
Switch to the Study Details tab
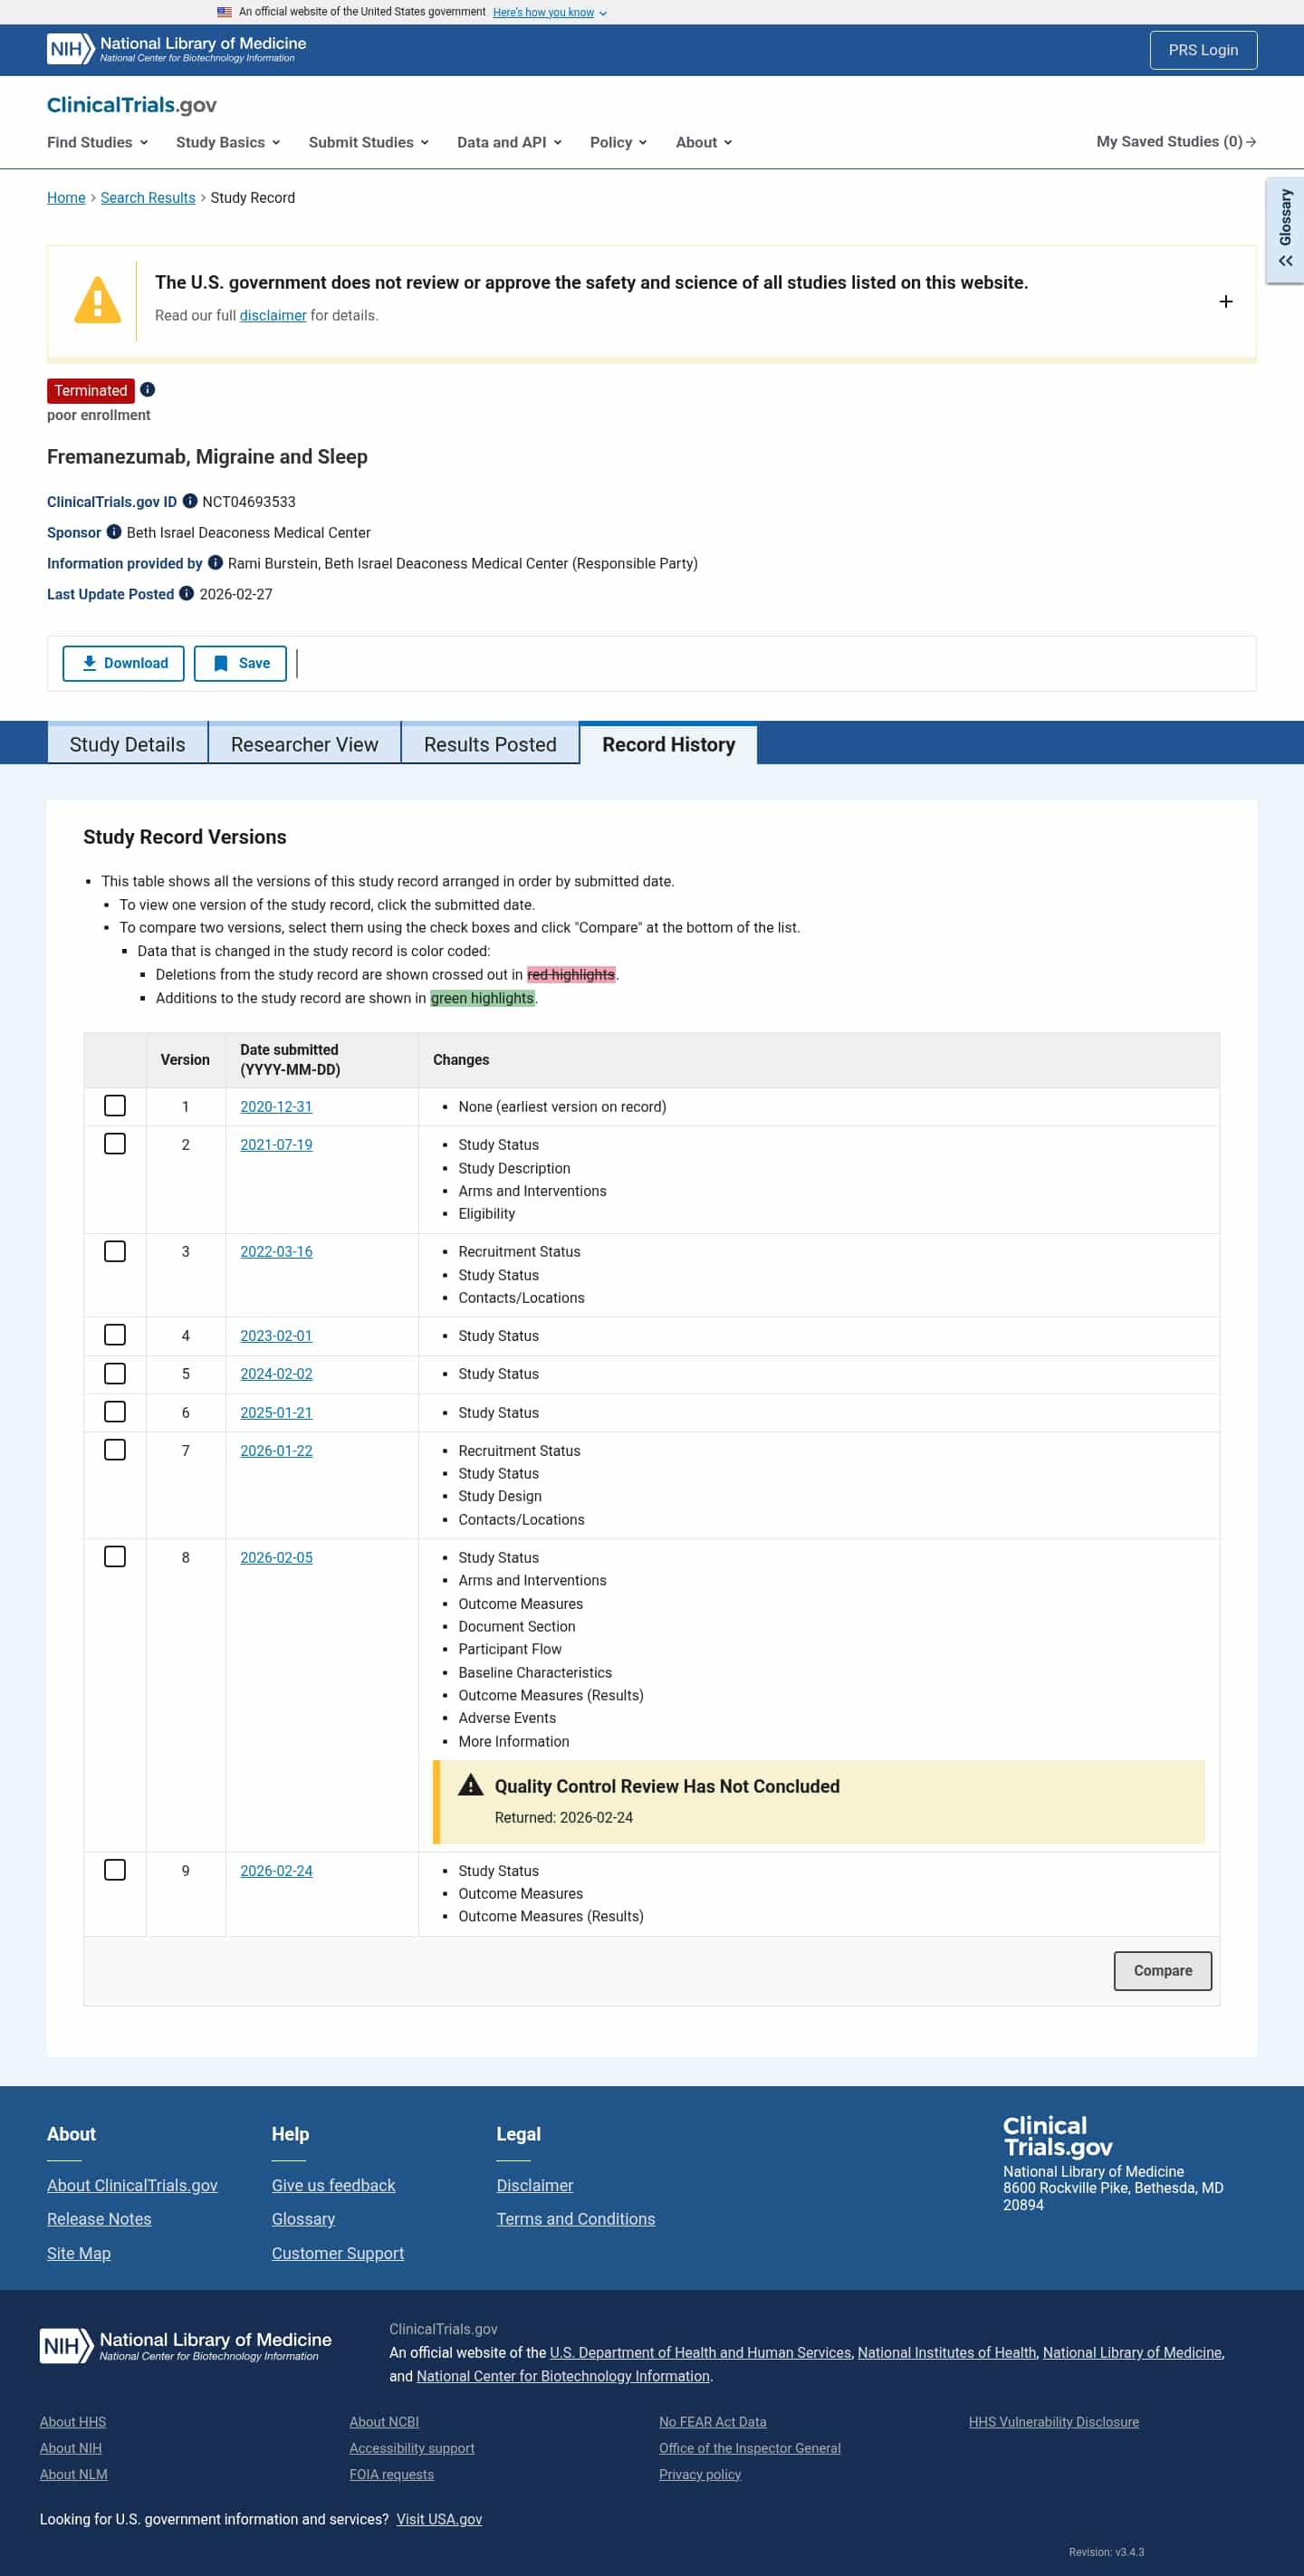point(127,744)
